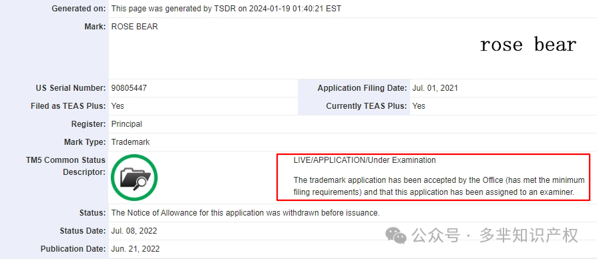Click the green folder status icon
This screenshot has height=259, width=597.
134,178
